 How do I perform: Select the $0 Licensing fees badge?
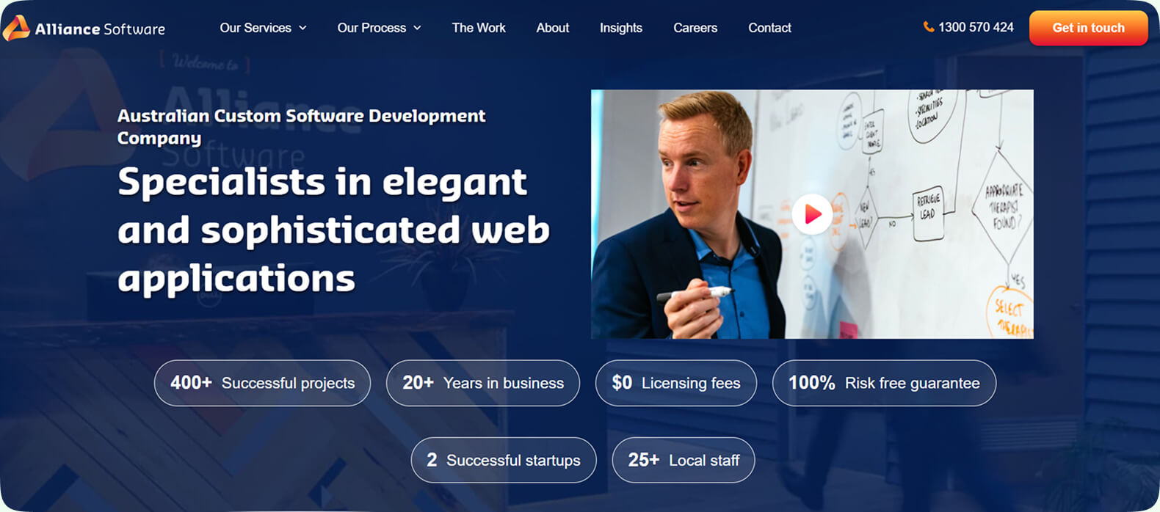point(676,383)
